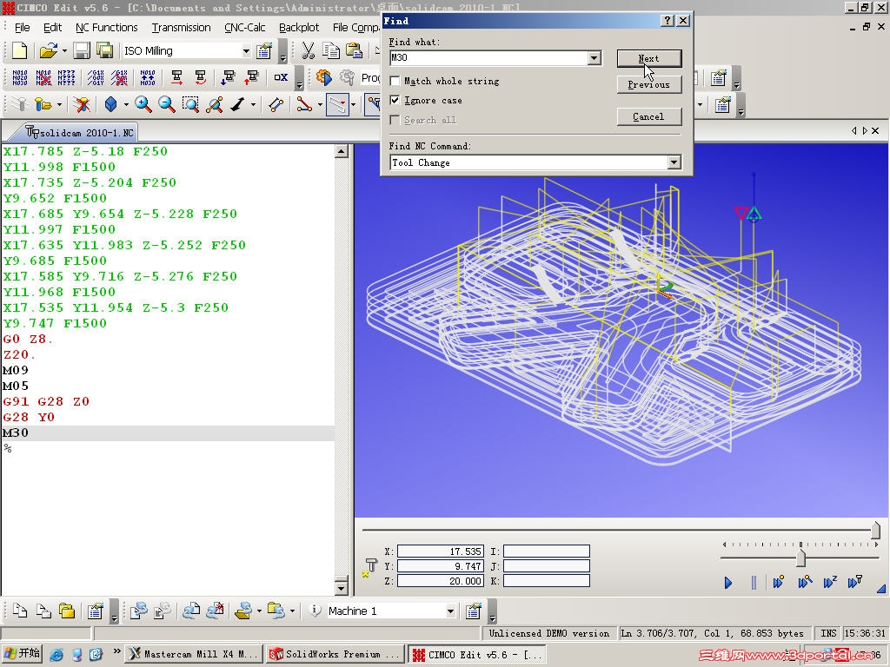Image resolution: width=890 pixels, height=667 pixels.
Task: Click the Previous button in Find dialog
Action: [649, 84]
